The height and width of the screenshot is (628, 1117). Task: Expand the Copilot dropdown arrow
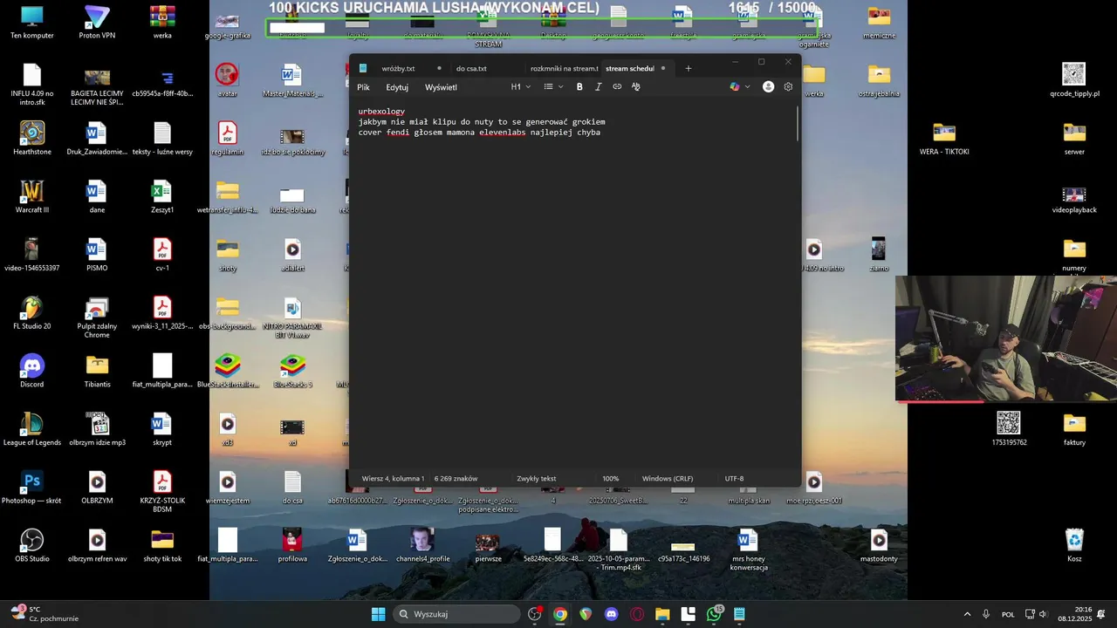point(747,87)
